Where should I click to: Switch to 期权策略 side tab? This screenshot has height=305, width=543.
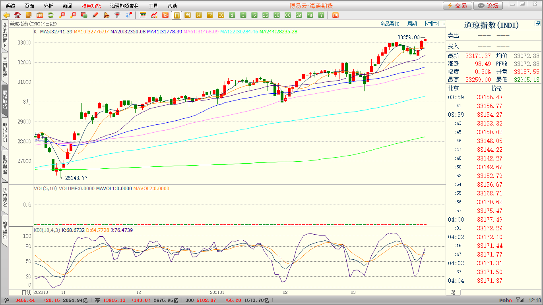pos(5,165)
